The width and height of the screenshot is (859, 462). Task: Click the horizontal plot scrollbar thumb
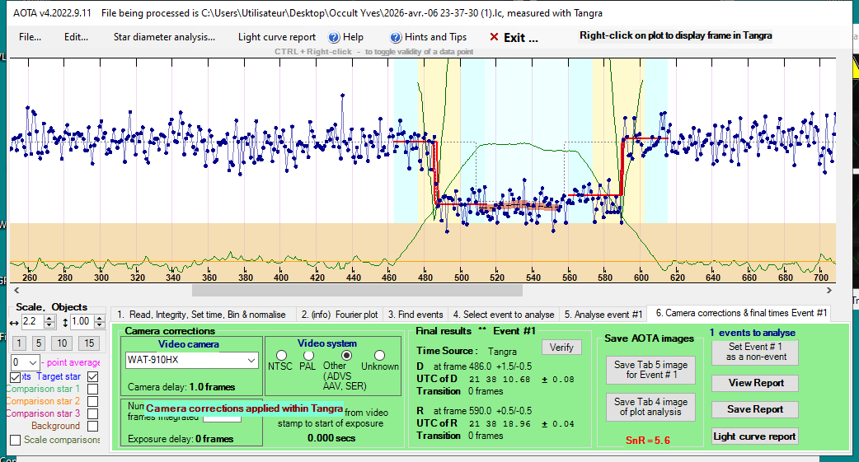357,290
